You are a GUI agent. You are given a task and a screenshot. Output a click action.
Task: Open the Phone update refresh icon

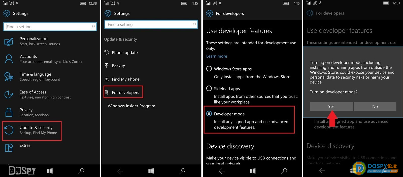(x=107, y=52)
